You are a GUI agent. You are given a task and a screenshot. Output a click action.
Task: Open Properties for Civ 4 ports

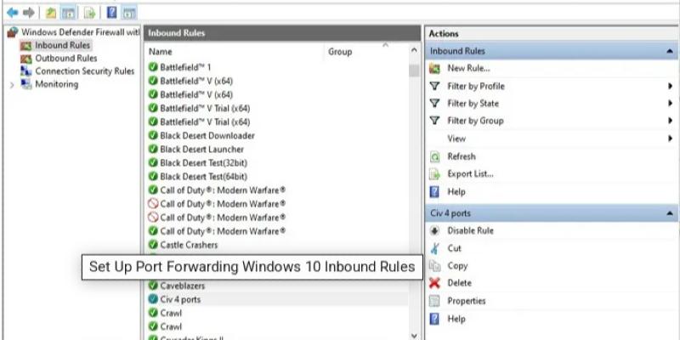click(x=467, y=301)
